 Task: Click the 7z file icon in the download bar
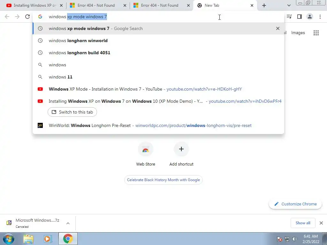(9, 223)
